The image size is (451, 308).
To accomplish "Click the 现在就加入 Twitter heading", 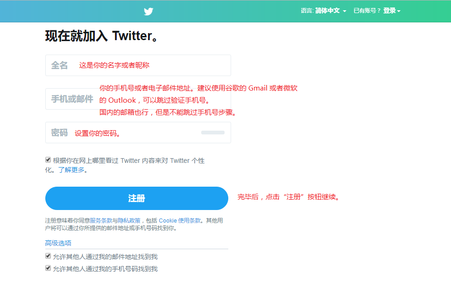I will coord(101,36).
